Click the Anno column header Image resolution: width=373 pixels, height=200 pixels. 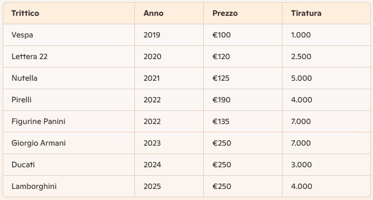169,13
